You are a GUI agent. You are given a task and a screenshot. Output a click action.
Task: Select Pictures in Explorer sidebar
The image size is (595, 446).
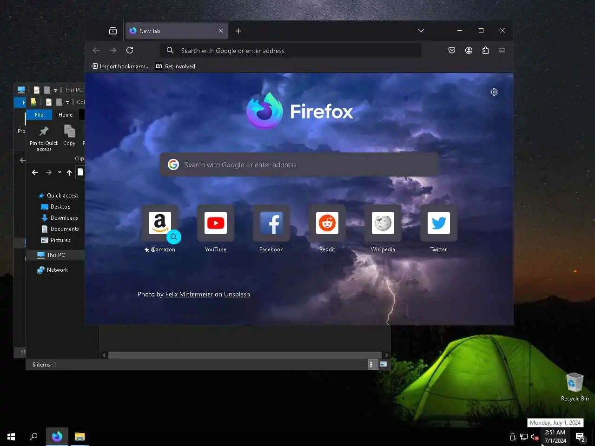56,240
